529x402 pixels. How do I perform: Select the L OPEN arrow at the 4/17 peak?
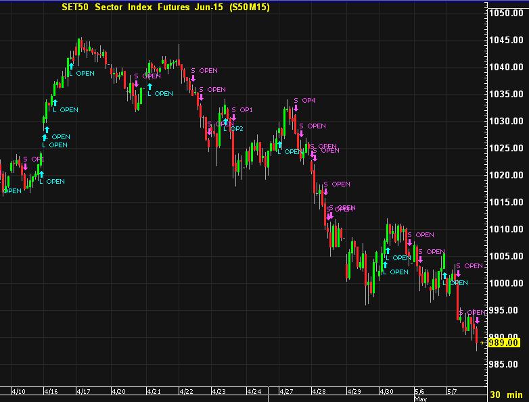pos(70,66)
